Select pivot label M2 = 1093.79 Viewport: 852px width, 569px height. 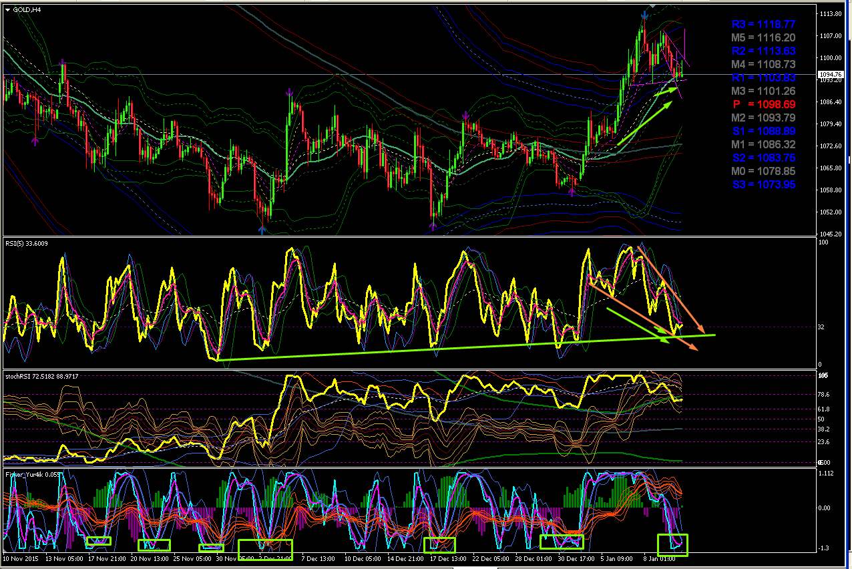pyautogui.click(x=763, y=118)
